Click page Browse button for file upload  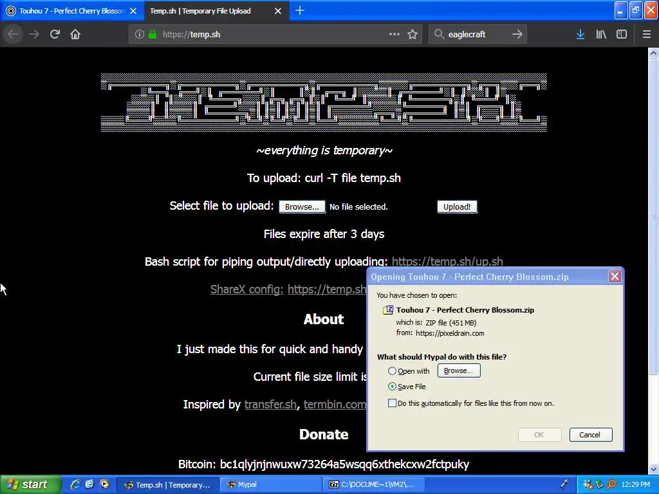pyautogui.click(x=302, y=206)
